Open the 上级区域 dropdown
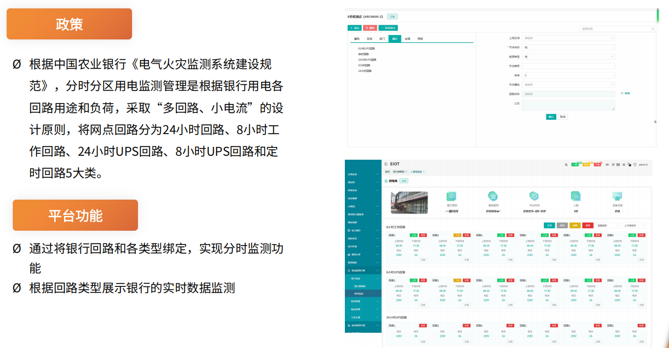Image resolution: width=669 pixels, height=348 pixels. pos(569,38)
